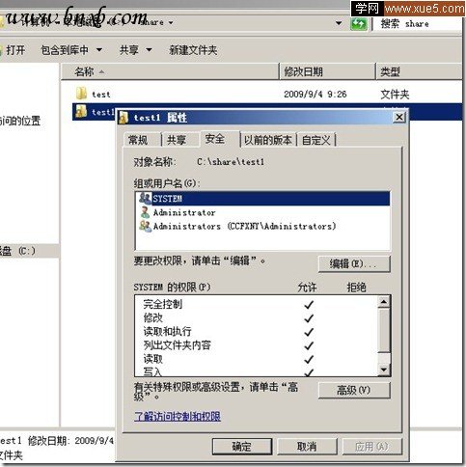Select the SYSTEM group icon
This screenshot has width=466, height=467.
point(146,198)
